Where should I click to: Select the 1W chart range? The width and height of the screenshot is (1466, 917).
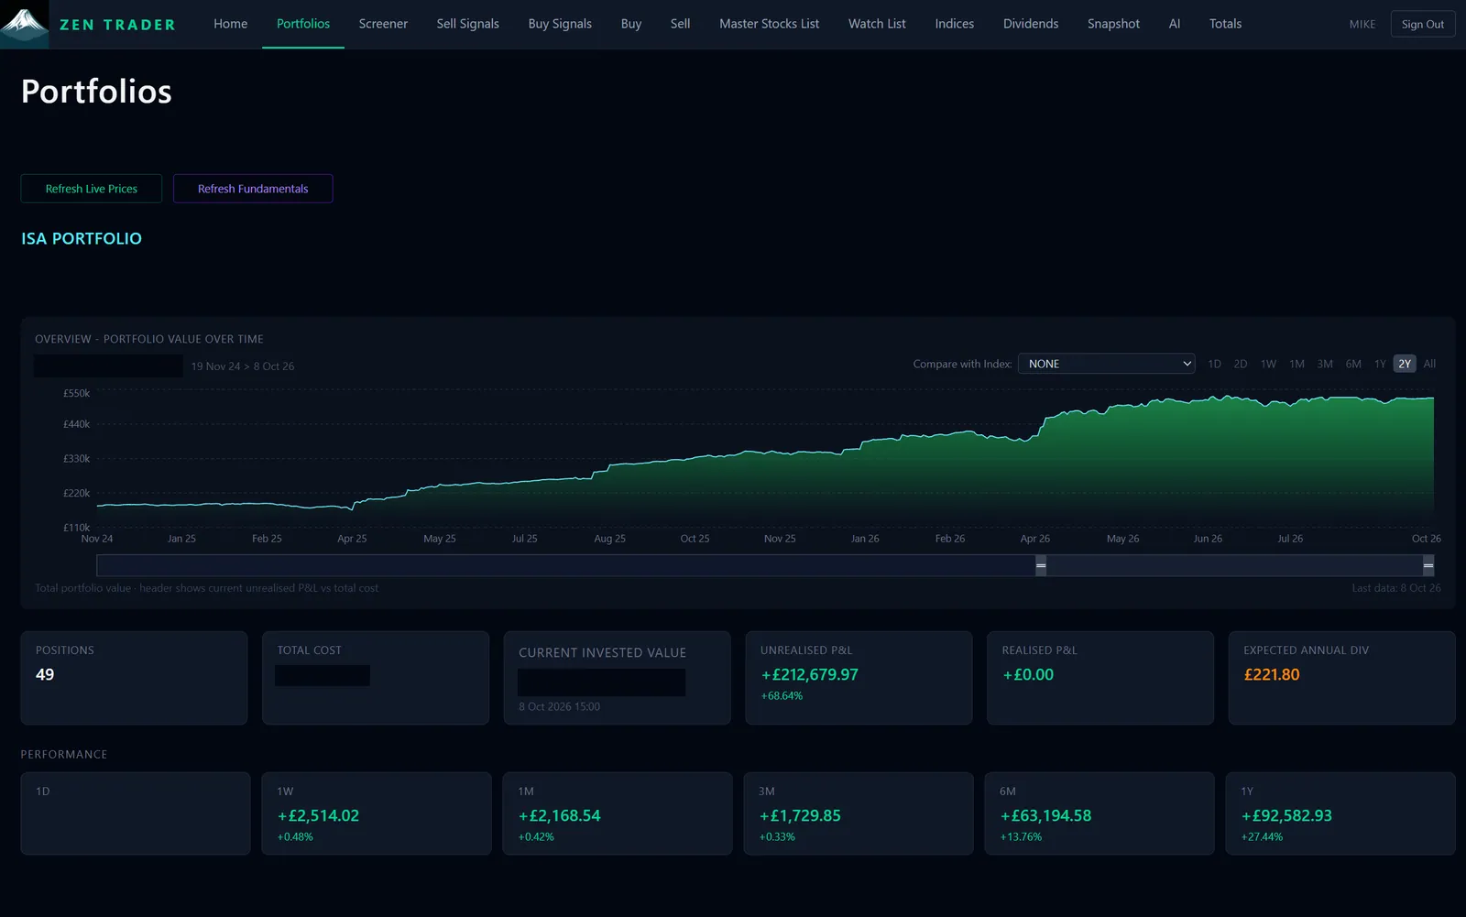coord(1268,364)
